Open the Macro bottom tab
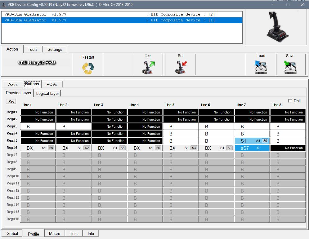309x239 pixels. click(x=55, y=233)
